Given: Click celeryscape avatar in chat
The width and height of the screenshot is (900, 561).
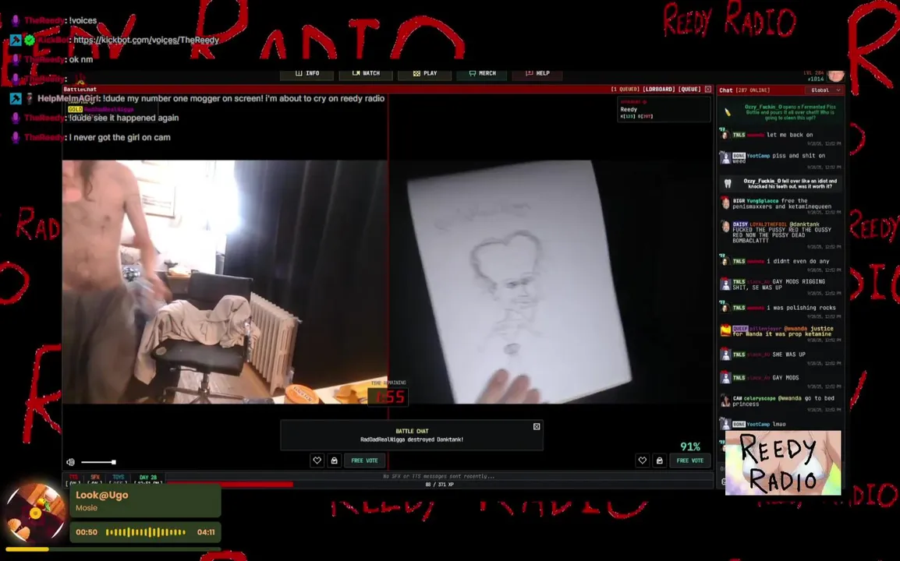Looking at the screenshot, I should coord(725,400).
